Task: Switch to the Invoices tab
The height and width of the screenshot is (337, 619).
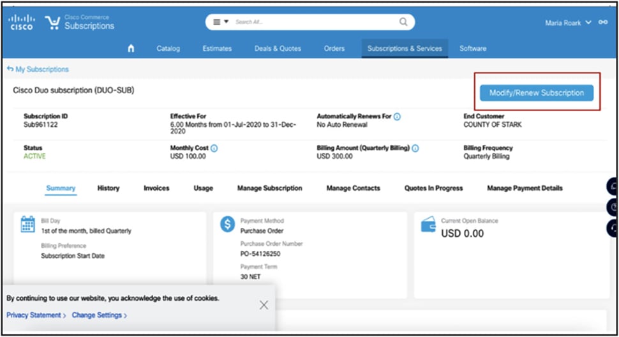Action: pos(156,188)
